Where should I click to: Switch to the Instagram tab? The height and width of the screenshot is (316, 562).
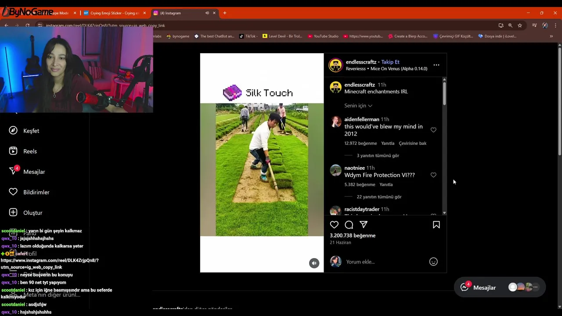(x=184, y=13)
